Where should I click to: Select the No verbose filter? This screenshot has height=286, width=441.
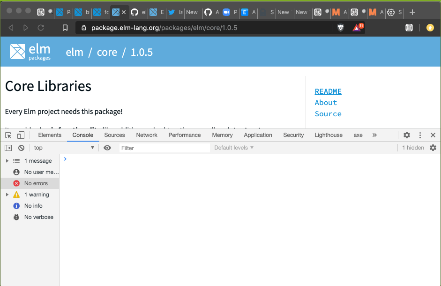30,217
